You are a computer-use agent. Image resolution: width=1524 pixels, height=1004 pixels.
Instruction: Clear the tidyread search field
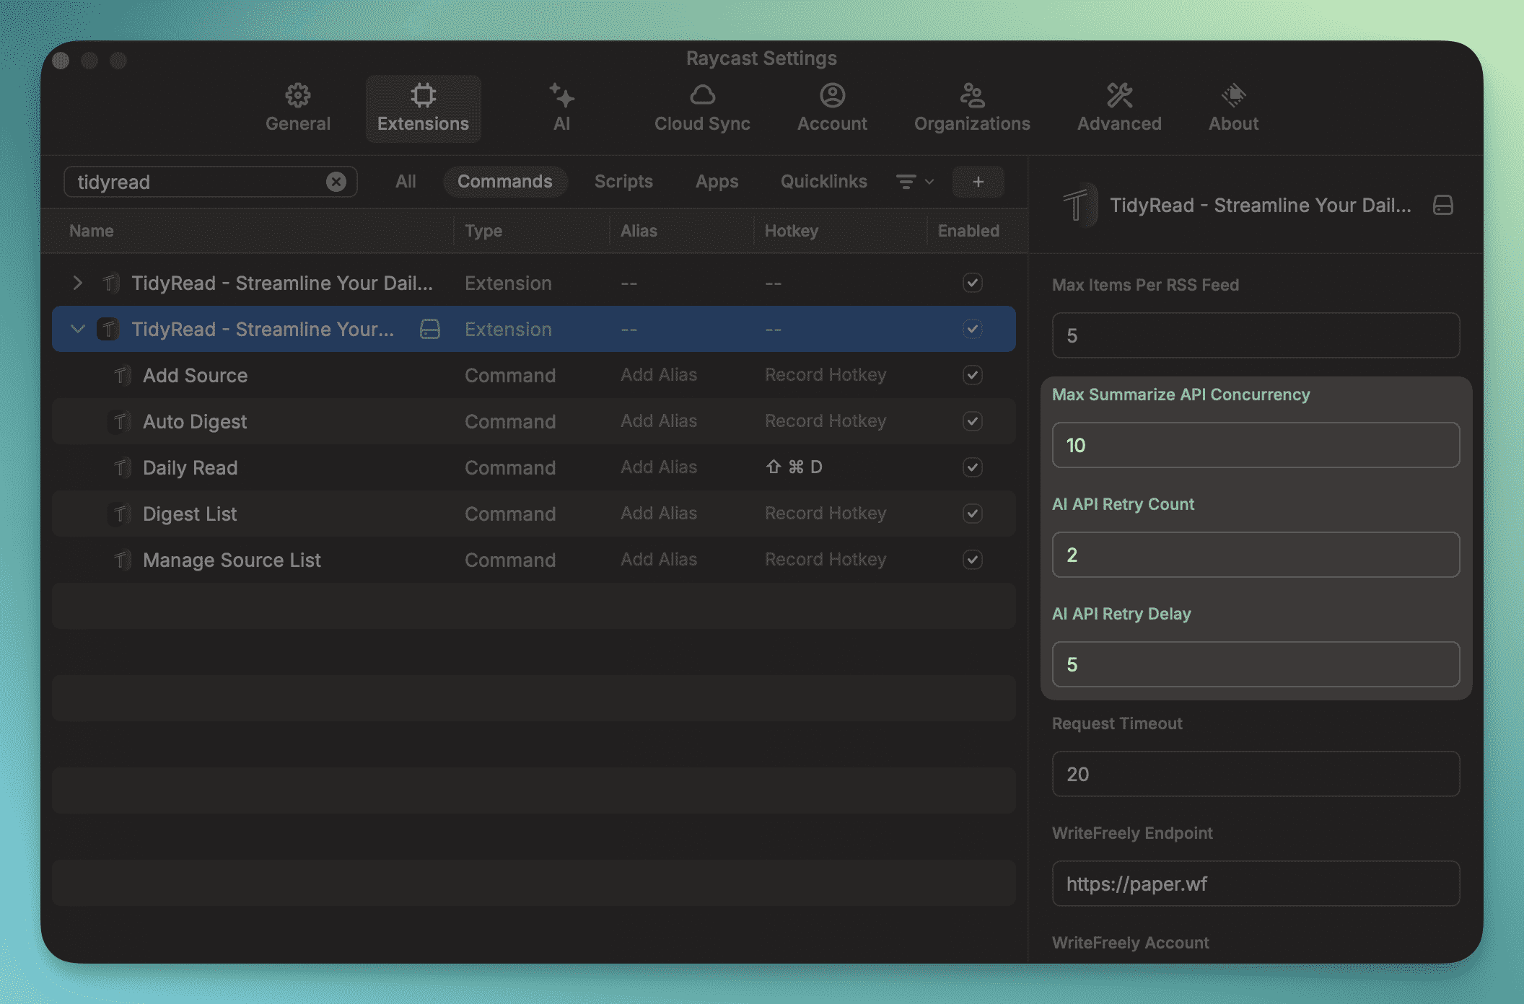(x=336, y=182)
